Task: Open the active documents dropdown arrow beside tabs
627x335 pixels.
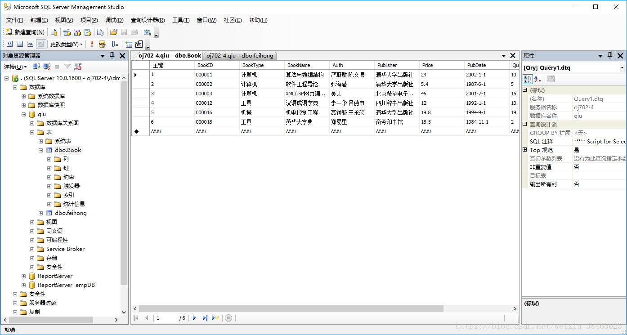Action: click(x=504, y=56)
